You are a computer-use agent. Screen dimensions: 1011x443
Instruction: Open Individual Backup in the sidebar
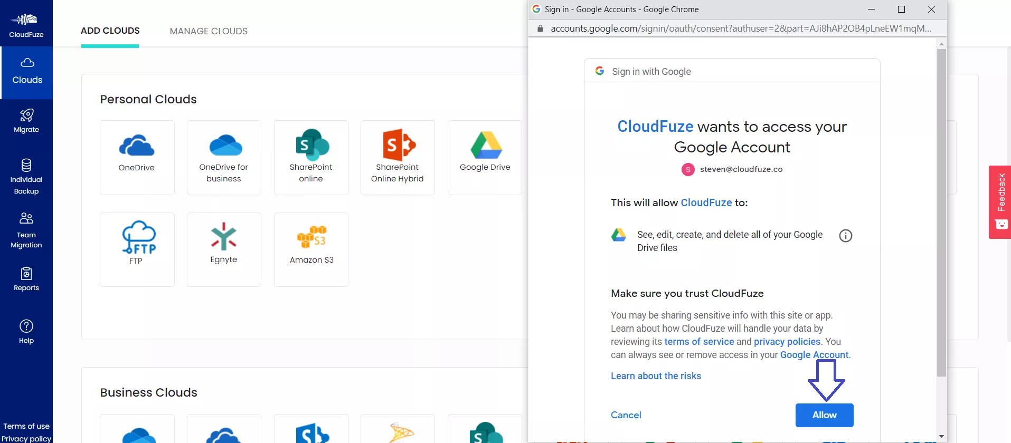pos(26,177)
